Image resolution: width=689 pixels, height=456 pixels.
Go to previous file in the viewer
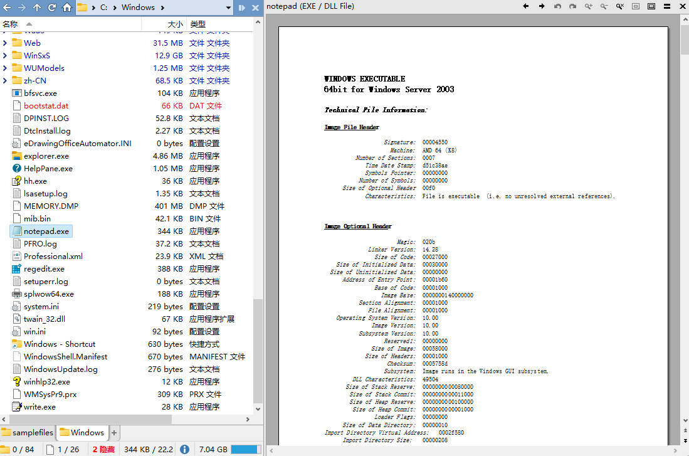point(526,6)
